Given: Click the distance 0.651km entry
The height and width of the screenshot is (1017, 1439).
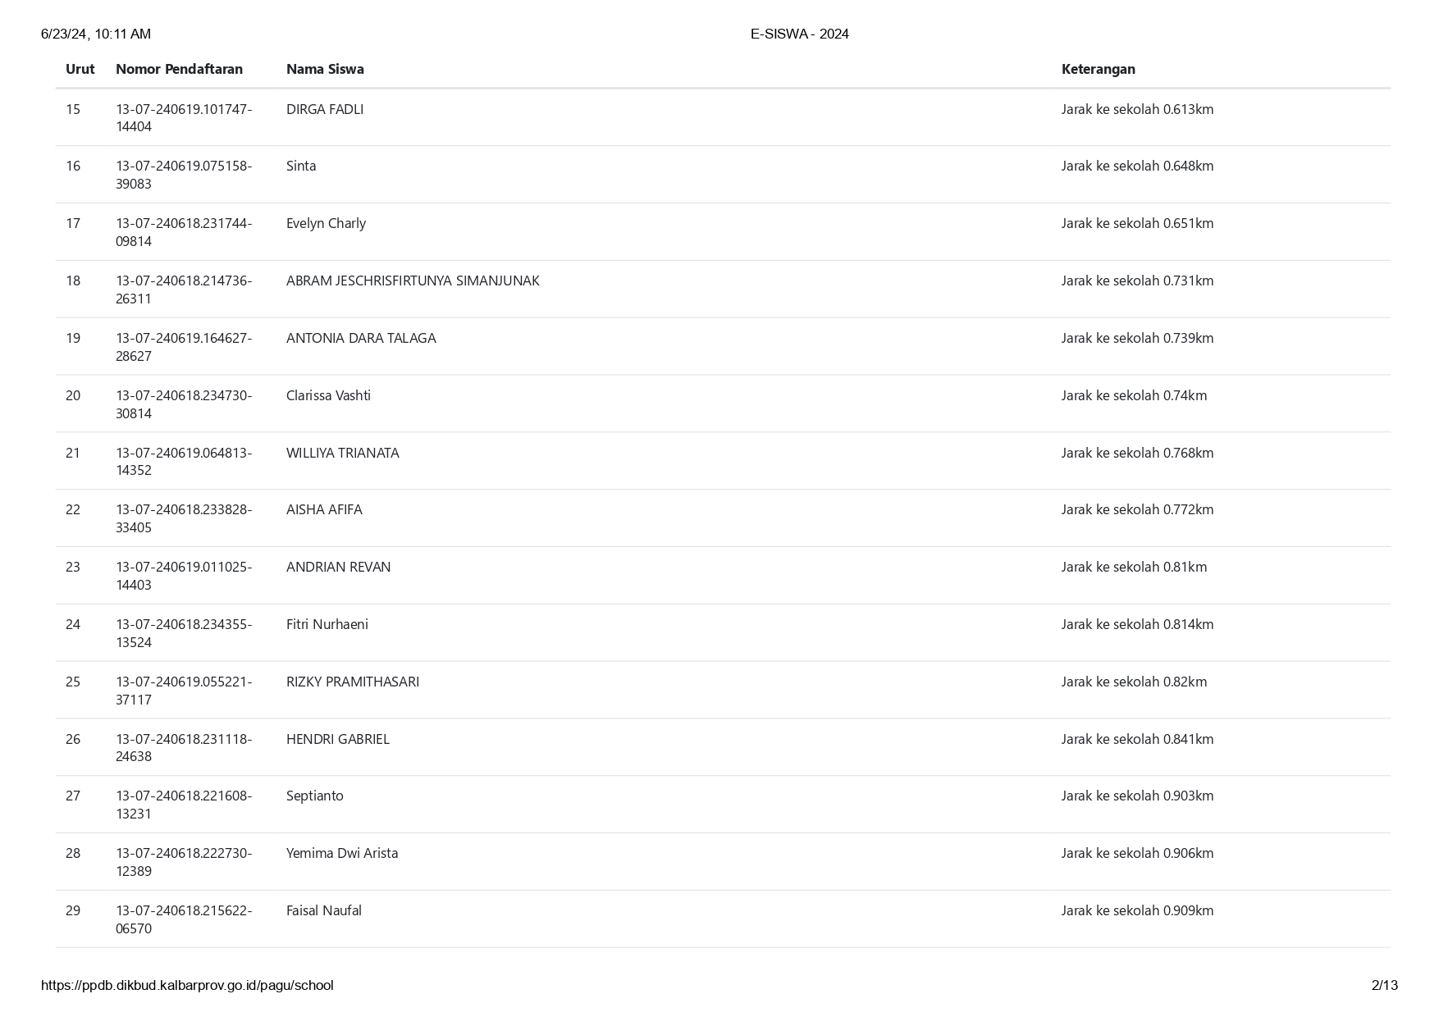Looking at the screenshot, I should click(1137, 223).
